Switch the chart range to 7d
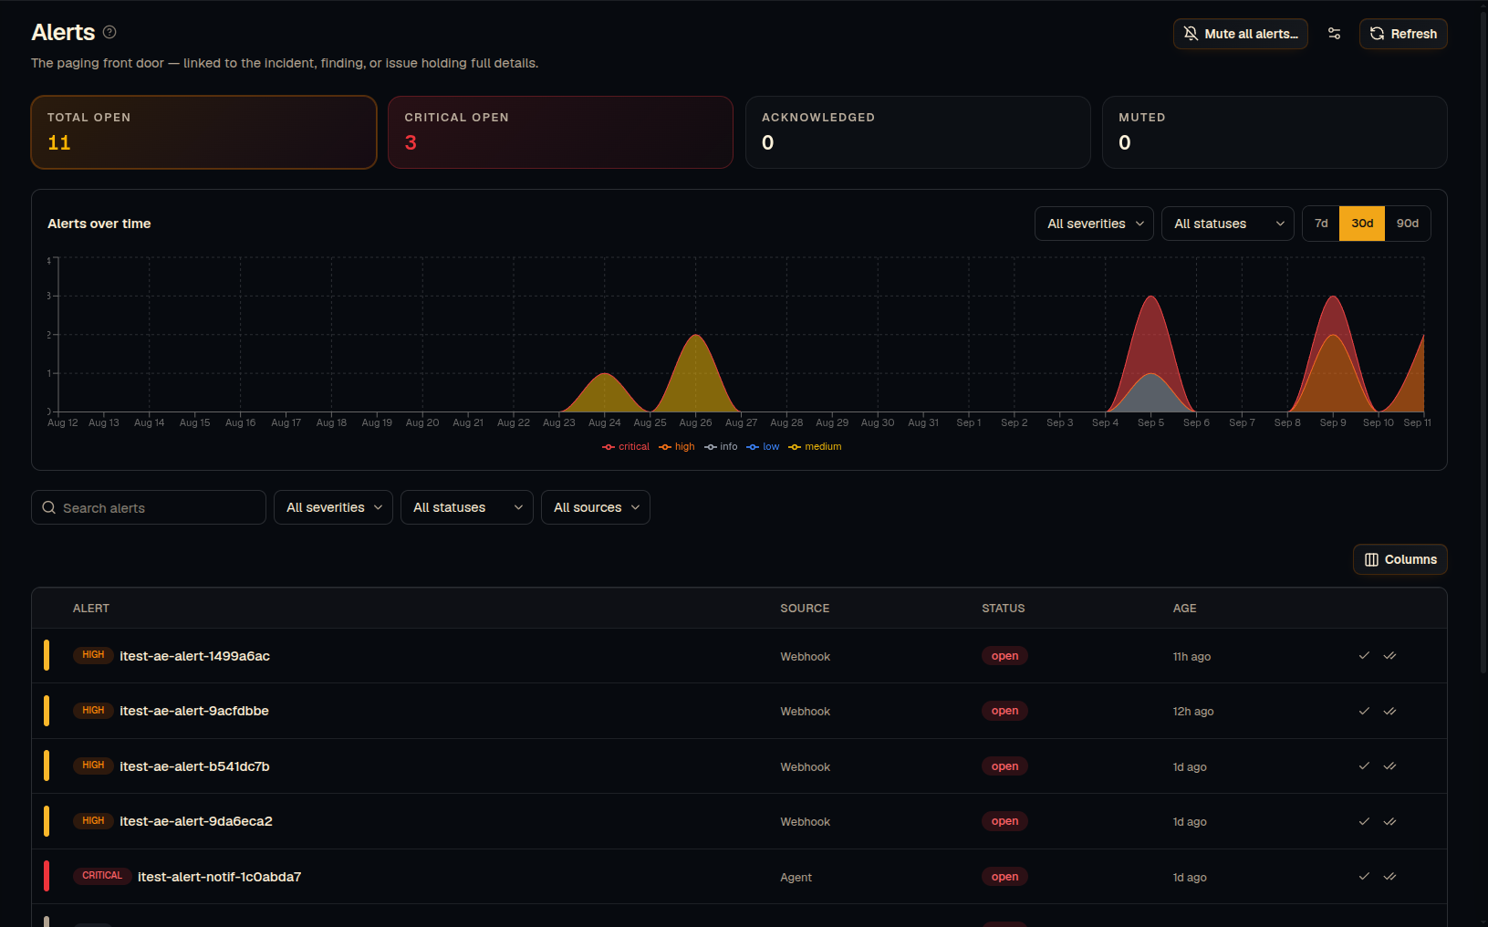Screen dimensions: 1488x927 point(1321,224)
